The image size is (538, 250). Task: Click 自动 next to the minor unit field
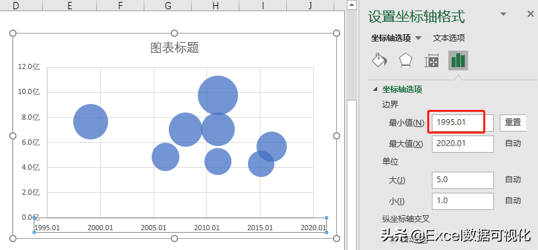click(x=513, y=201)
